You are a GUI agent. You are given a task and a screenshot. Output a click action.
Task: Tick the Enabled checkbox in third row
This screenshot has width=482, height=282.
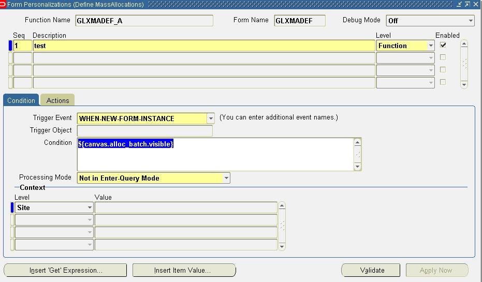tap(443, 70)
